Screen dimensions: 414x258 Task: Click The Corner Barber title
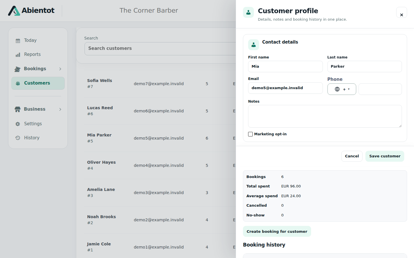coord(149,11)
